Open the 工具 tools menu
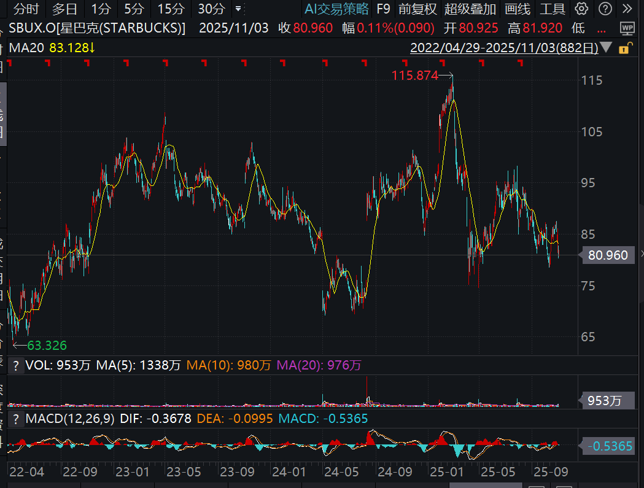The width and height of the screenshot is (644, 488). (552, 9)
